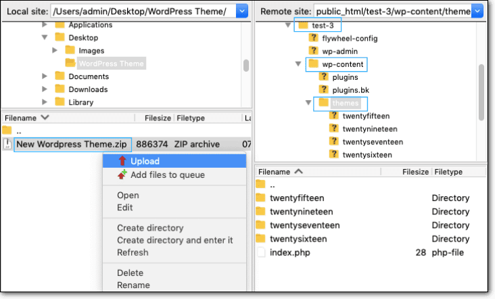Expand the Downloads folder
Viewport: 495px width, 299px height.
click(45, 89)
